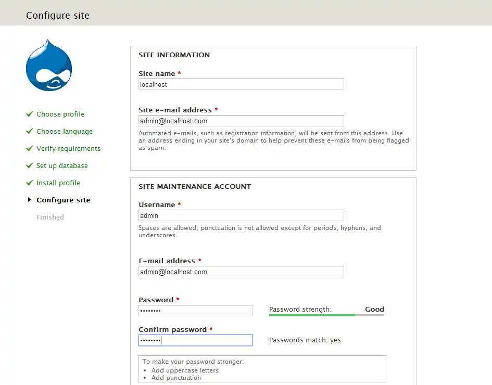Screen dimensions: 492x385
Task: Click the checkmark beside Install profile
Action: pos(30,183)
